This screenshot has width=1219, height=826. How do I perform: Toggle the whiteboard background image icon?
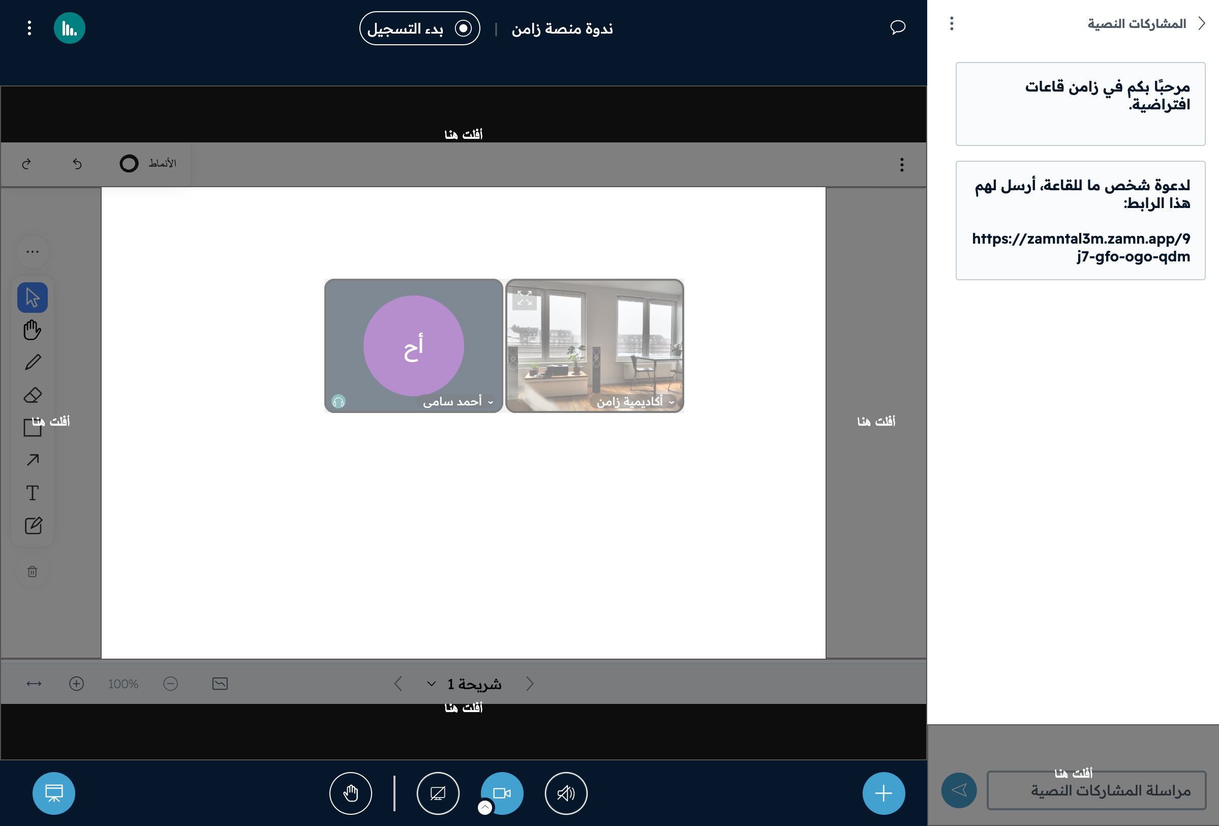point(220,683)
